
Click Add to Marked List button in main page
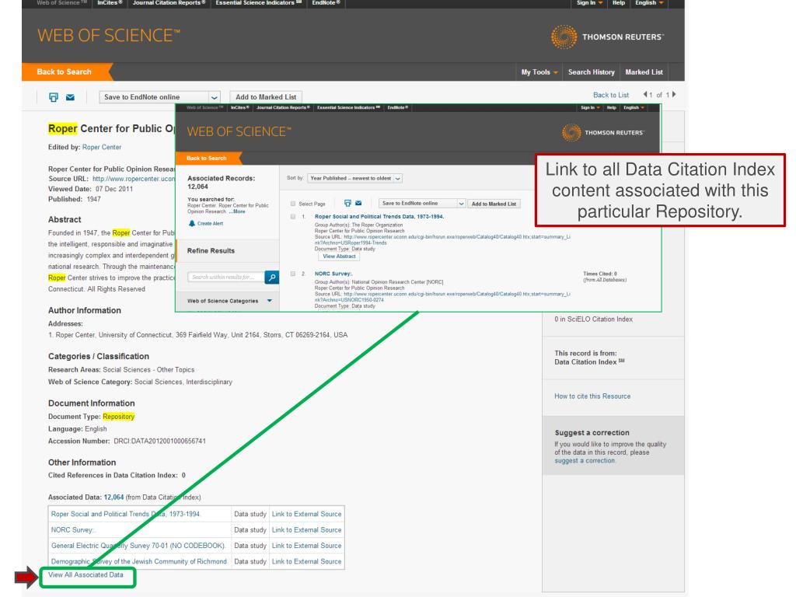266,97
